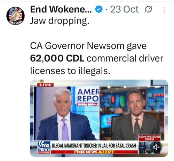Open the Grok slashed-circle icon

click(148, 9)
